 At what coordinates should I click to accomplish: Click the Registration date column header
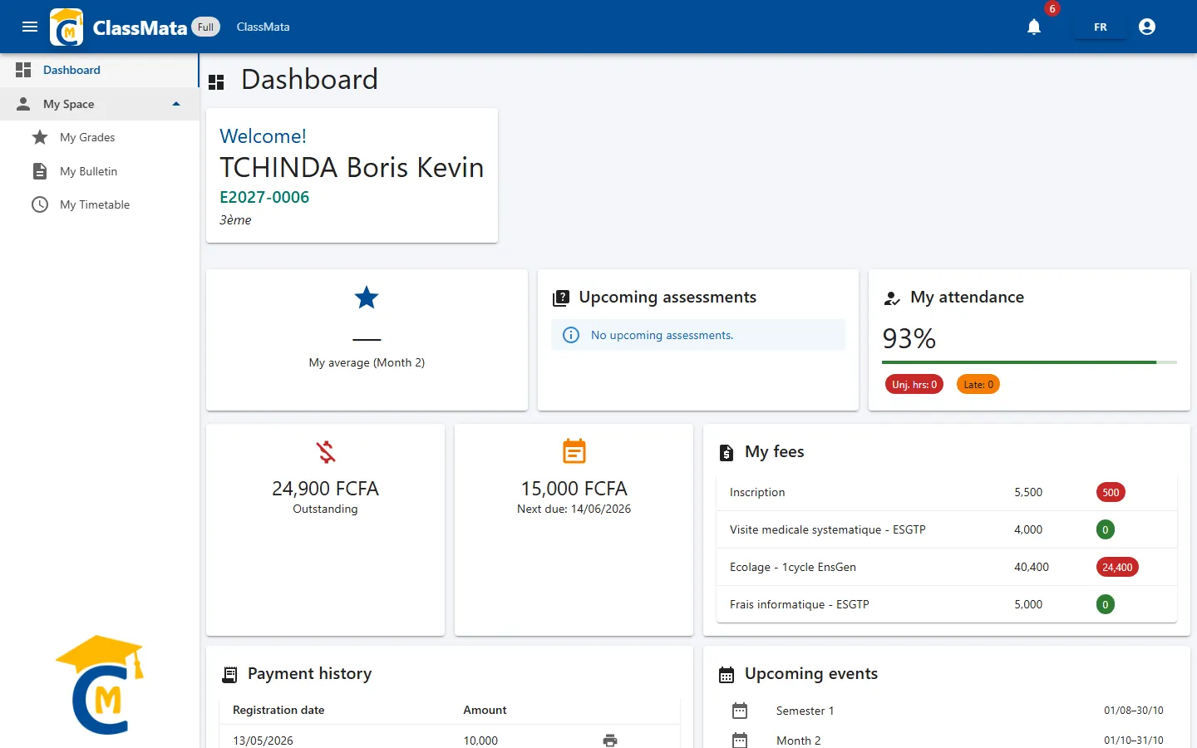[278, 710]
